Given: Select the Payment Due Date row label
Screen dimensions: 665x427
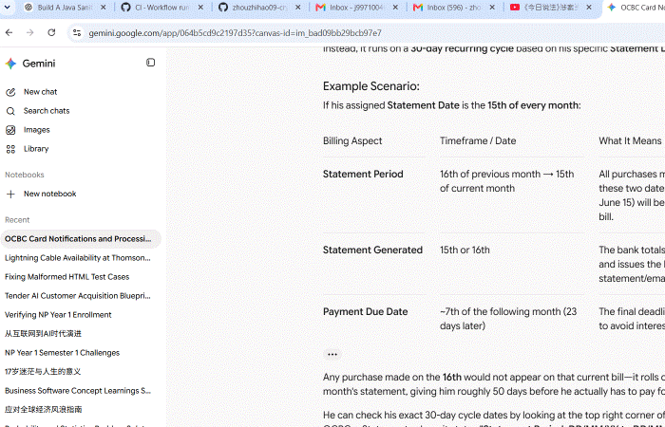Looking at the screenshot, I should pos(365,312).
